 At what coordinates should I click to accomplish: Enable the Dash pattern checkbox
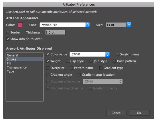114,61
